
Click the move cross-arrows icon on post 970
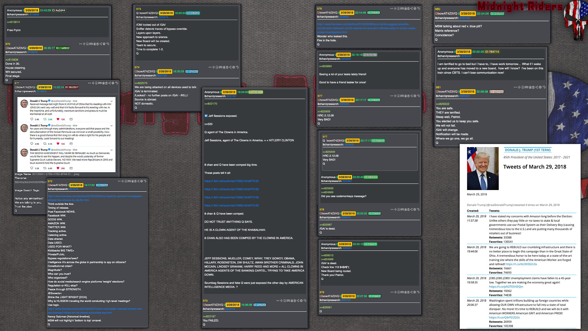[84, 44]
